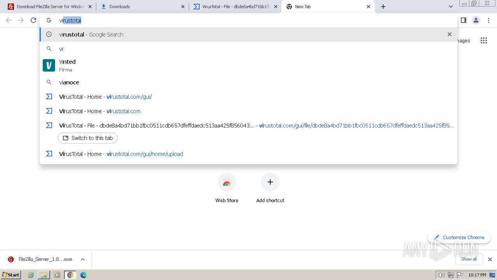Close the VirusTotal - File tab
This screenshot has width=497, height=280.
point(276,7)
